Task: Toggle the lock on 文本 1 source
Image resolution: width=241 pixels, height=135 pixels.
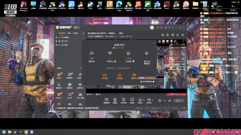Action: (59, 41)
